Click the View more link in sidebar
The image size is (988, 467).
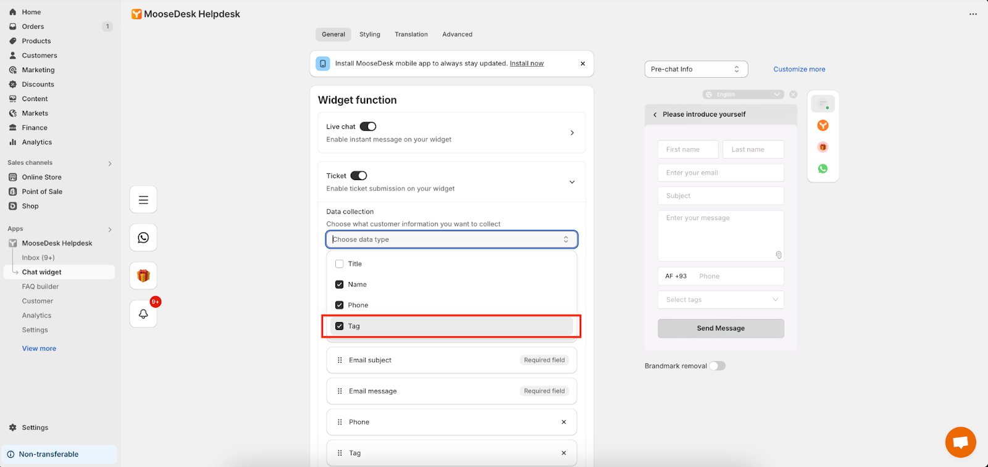pos(39,349)
